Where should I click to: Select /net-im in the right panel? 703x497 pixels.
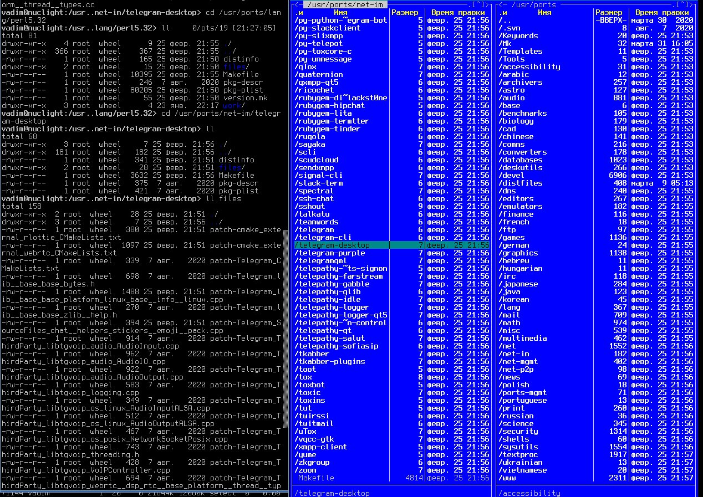click(596, 353)
